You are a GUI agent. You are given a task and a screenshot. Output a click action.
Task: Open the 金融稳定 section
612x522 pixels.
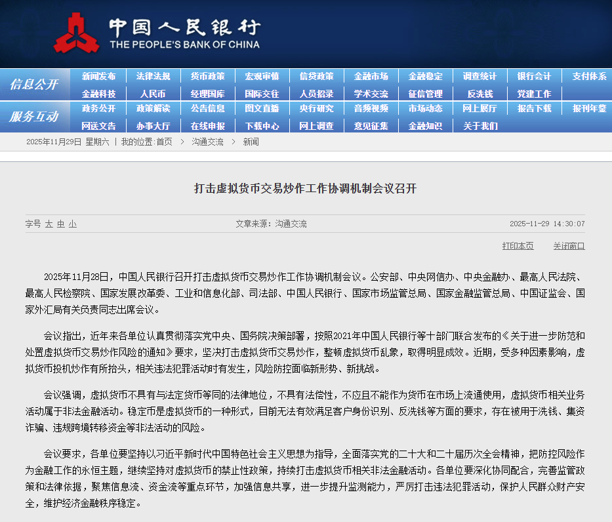(426, 76)
